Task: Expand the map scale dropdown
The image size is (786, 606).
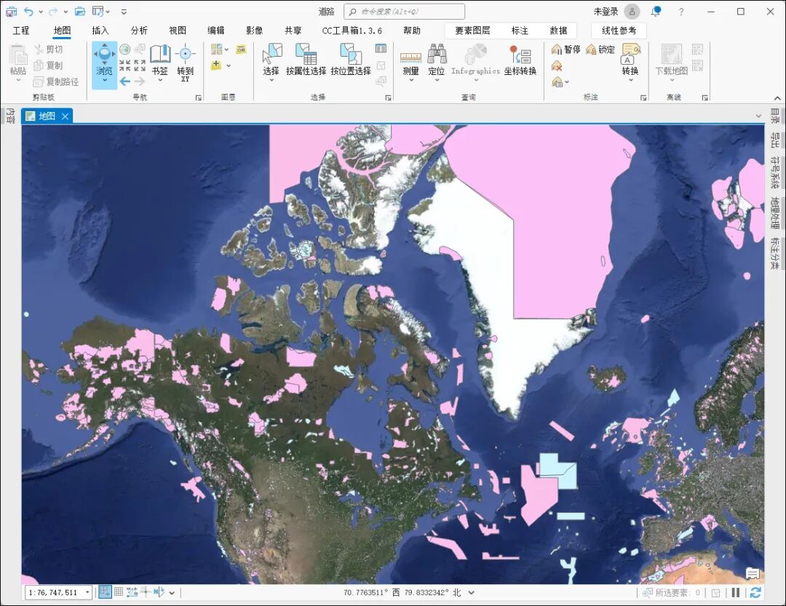Action: tap(87, 593)
